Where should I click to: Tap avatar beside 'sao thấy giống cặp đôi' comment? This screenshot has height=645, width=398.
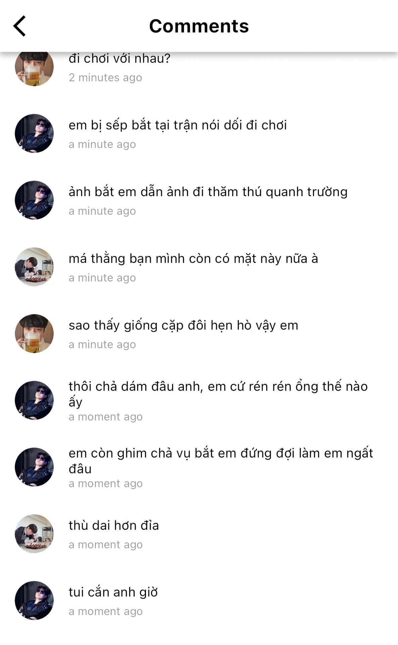[34, 334]
